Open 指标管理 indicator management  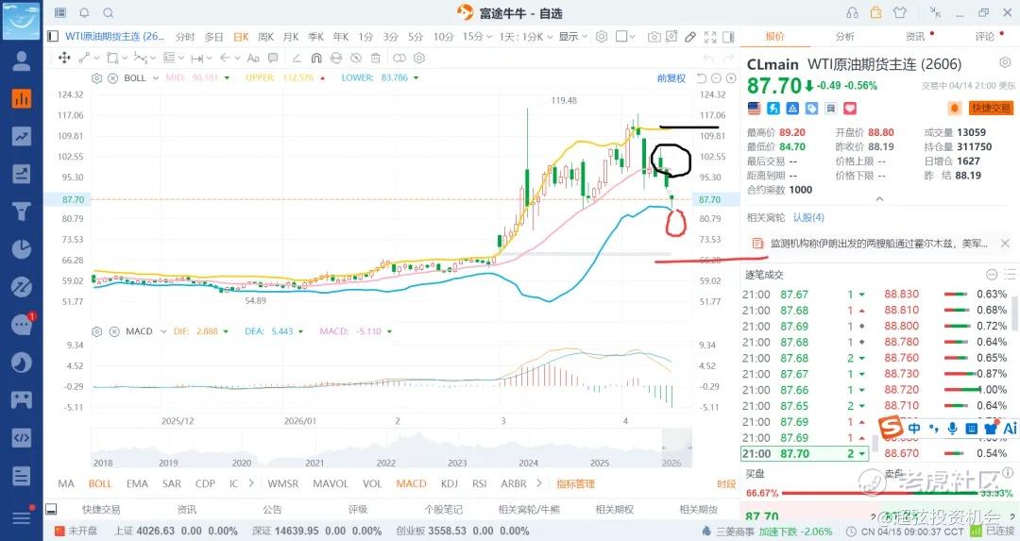(x=576, y=483)
